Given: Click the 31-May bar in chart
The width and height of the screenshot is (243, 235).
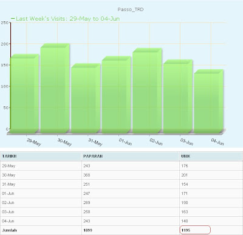Looking at the screenshot, I should 86,98.
